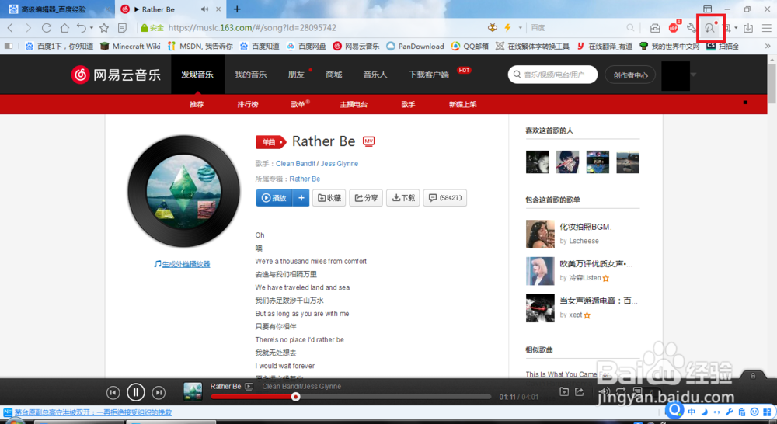Open 网易云音乐 bookmark
The height and width of the screenshot is (424, 777).
click(357, 46)
